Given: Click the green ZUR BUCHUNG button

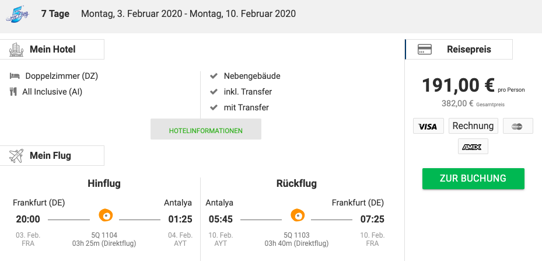Looking at the screenshot, I should tap(473, 179).
